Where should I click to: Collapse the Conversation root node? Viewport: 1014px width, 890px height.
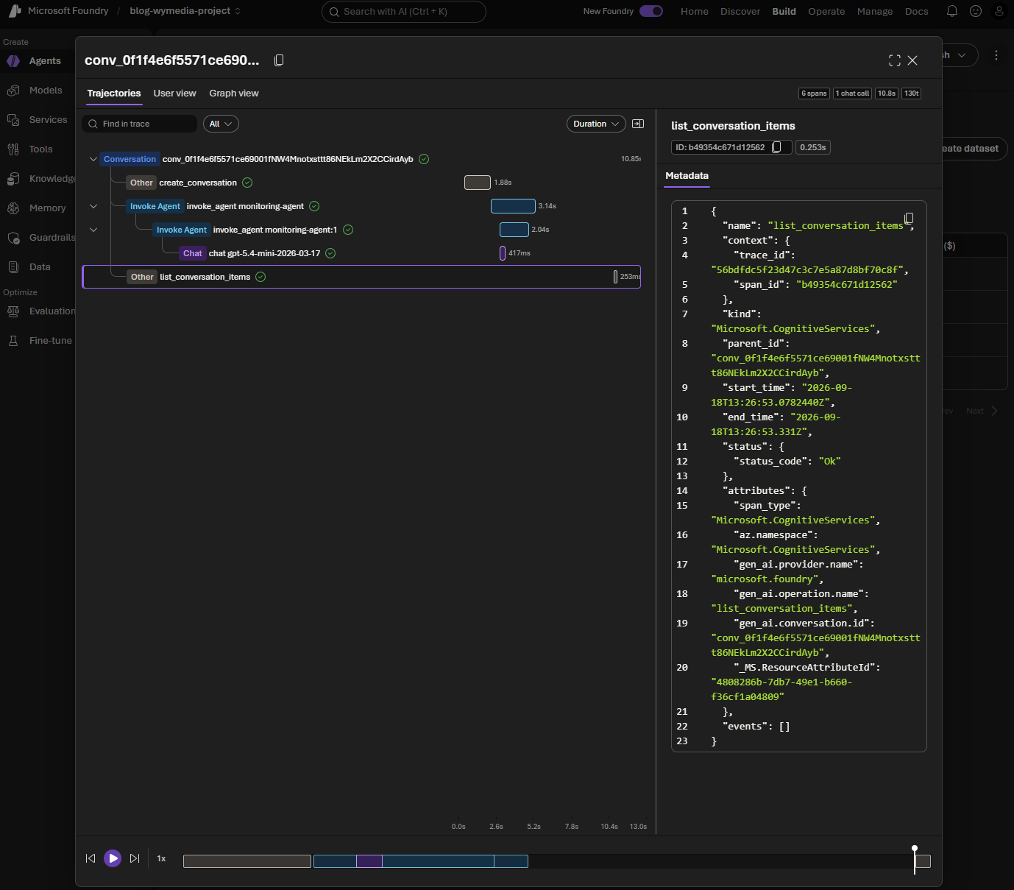[93, 159]
